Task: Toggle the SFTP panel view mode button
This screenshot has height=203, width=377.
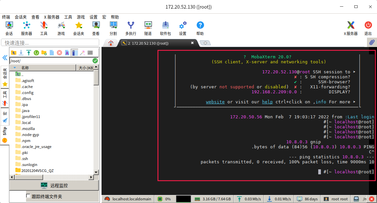Action: click(74, 53)
